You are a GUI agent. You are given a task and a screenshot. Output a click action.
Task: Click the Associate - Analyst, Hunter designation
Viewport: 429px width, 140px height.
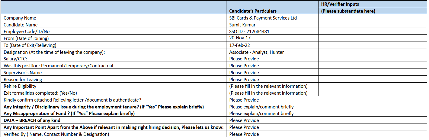[256, 52]
